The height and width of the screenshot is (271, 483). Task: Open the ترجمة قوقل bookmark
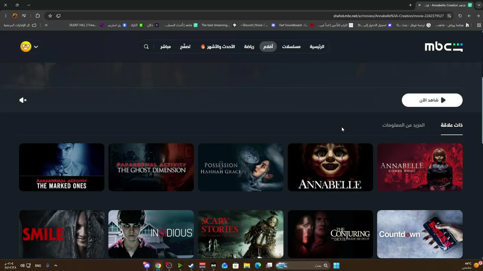pos(413,25)
